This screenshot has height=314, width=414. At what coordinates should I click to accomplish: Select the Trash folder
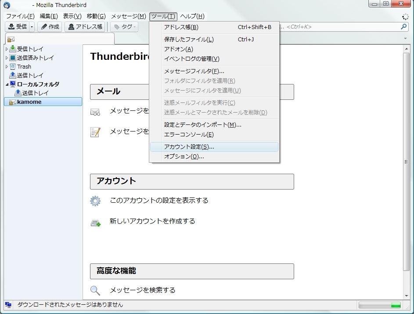pos(24,67)
